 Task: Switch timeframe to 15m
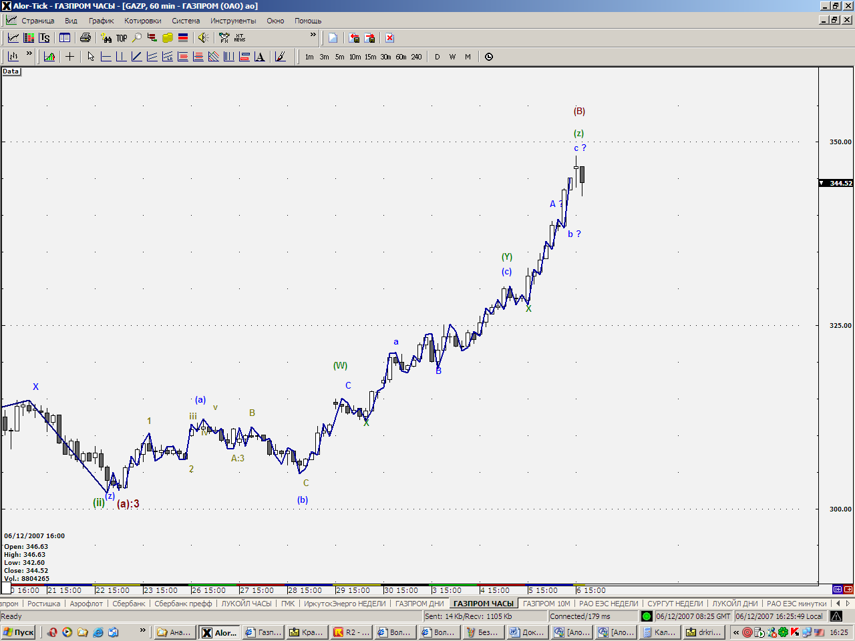tap(371, 57)
